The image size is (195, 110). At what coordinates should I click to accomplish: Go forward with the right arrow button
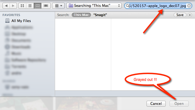click(13, 6)
